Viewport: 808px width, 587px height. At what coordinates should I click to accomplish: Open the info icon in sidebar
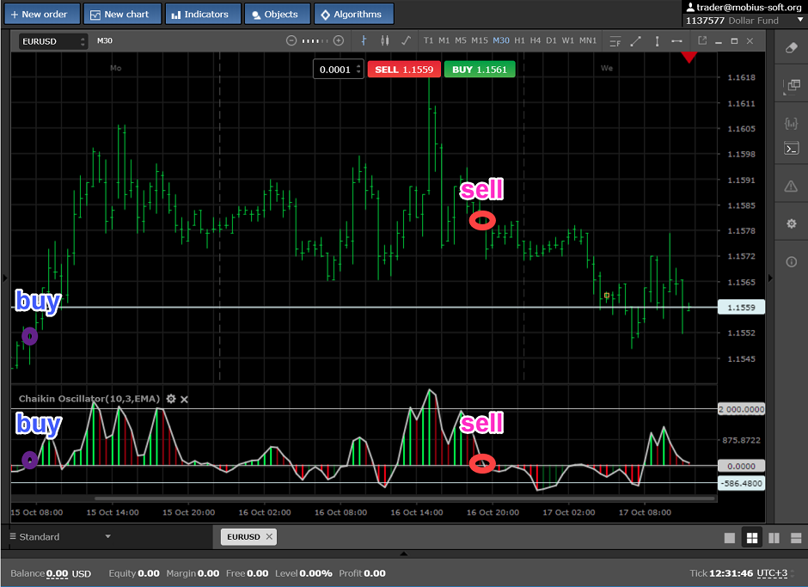(x=792, y=262)
